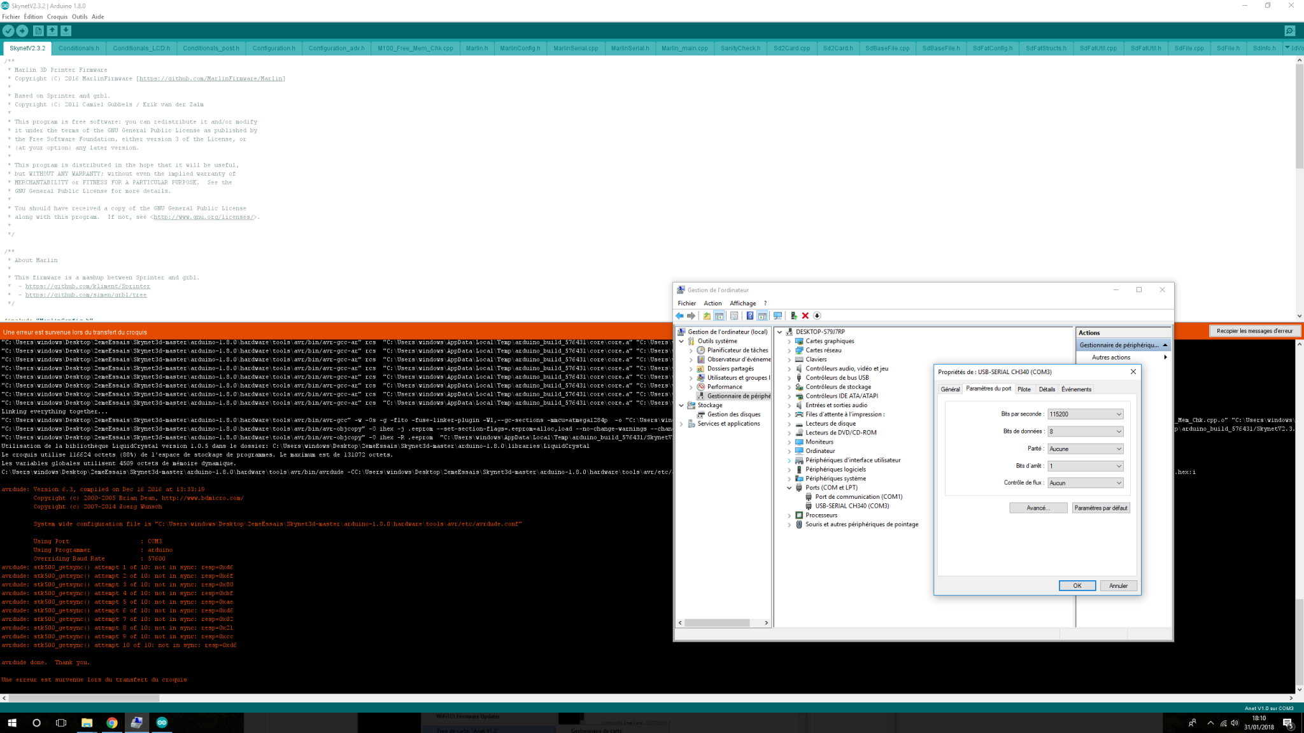1304x733 pixels.
Task: Click the scan hardware changes monitor icon
Action: point(777,316)
